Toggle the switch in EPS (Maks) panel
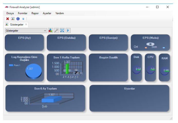Image resolution: width=178 pixels, height=123 pixels. (x=150, y=44)
